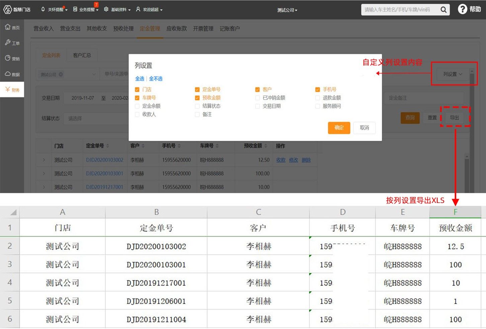Open the 客户汇总 sub-tab

tap(82, 55)
